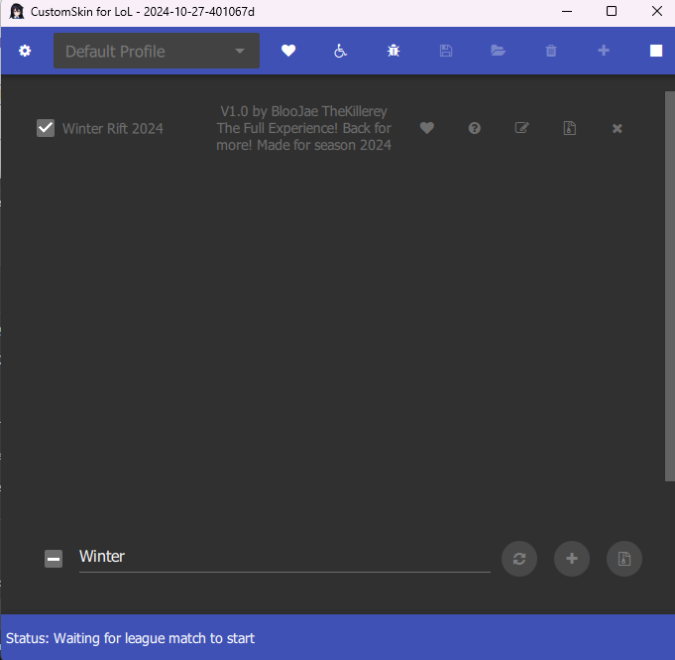Open the settings gear in the toolbar
This screenshot has width=675, height=660.
click(x=25, y=52)
